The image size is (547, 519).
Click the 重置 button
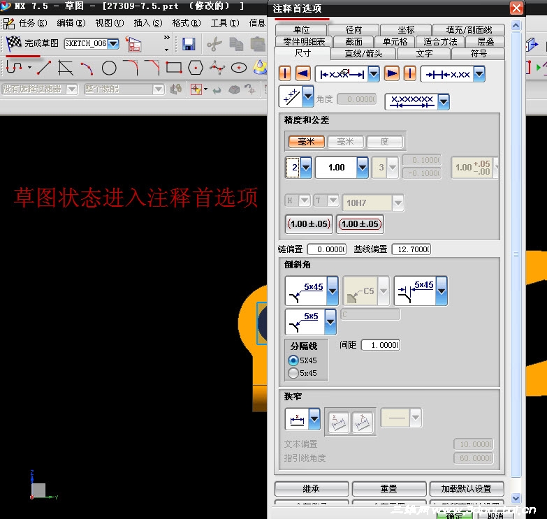pos(389,489)
